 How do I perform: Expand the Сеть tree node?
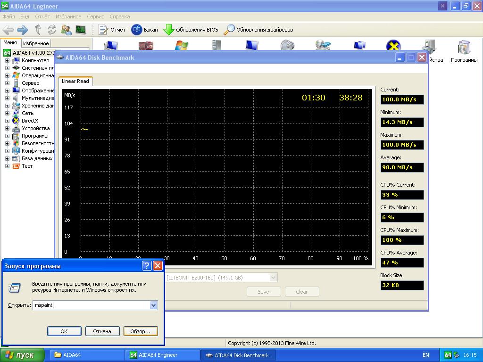(7, 113)
